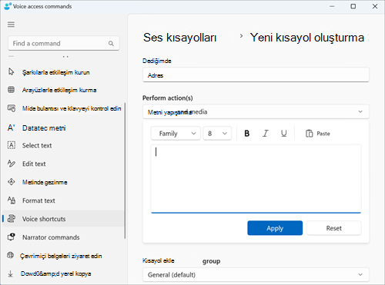Image resolution: width=385 pixels, height=285 pixels.
Task: Expand the General (default) group dropdown
Action: tap(256, 275)
